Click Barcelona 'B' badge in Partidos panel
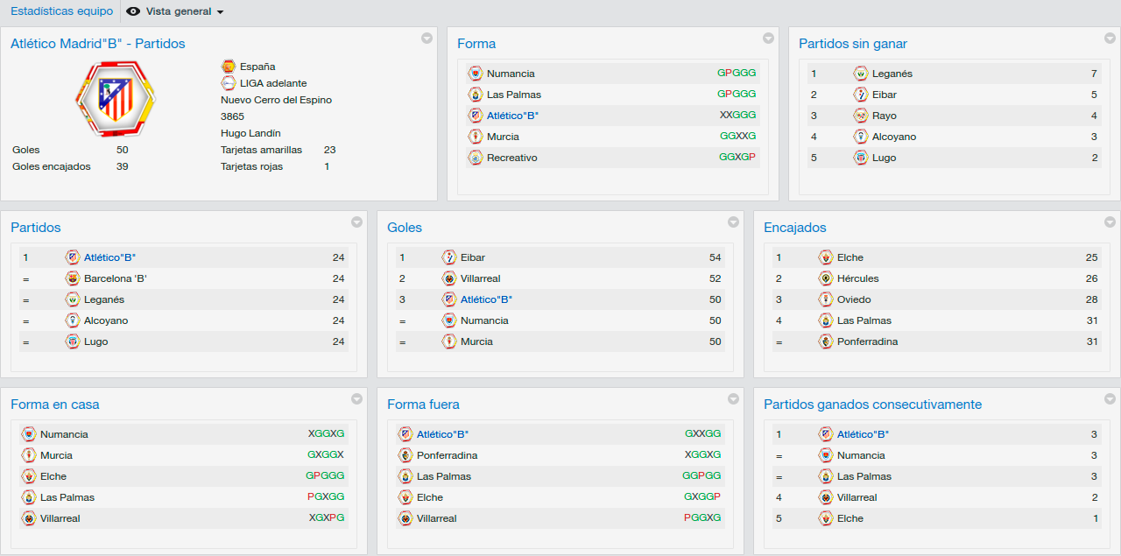Image resolution: width=1121 pixels, height=556 pixels. click(x=73, y=278)
